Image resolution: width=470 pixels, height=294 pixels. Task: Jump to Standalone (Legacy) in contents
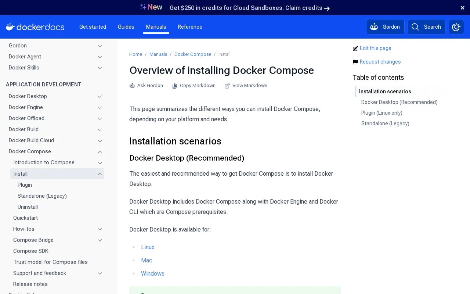pyautogui.click(x=385, y=123)
